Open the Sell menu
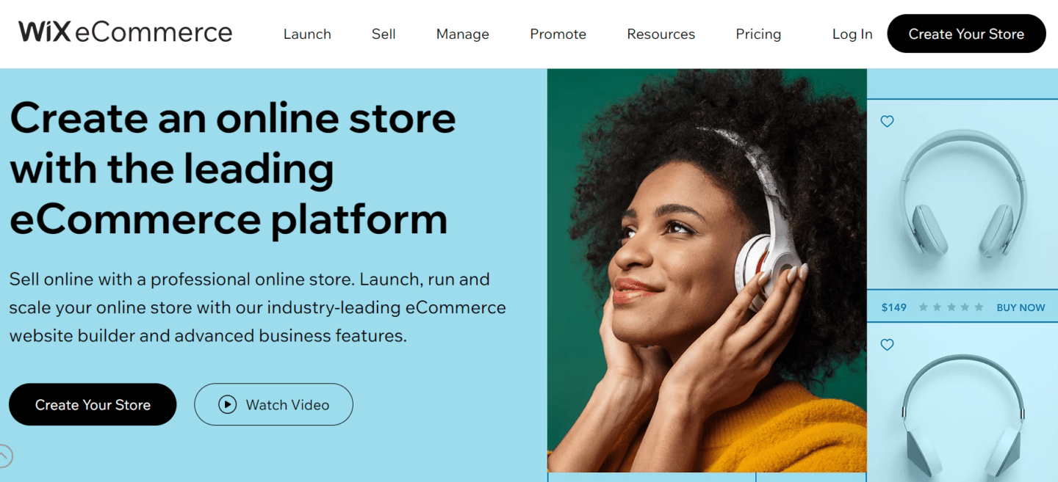The width and height of the screenshot is (1058, 482). (384, 34)
